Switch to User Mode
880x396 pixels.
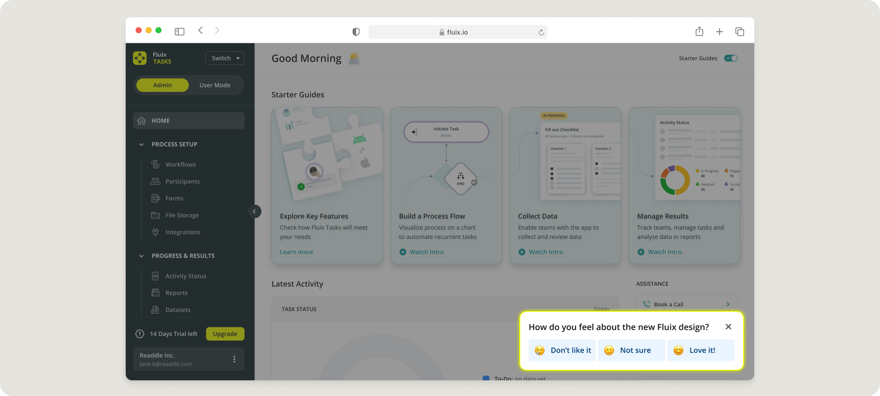(214, 85)
